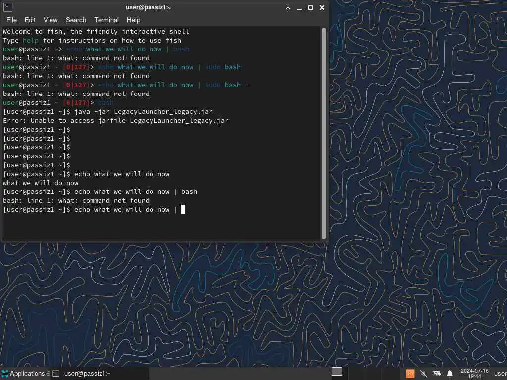Click the roll-up window arrow in title bar
The height and width of the screenshot is (380, 507).
click(288, 8)
